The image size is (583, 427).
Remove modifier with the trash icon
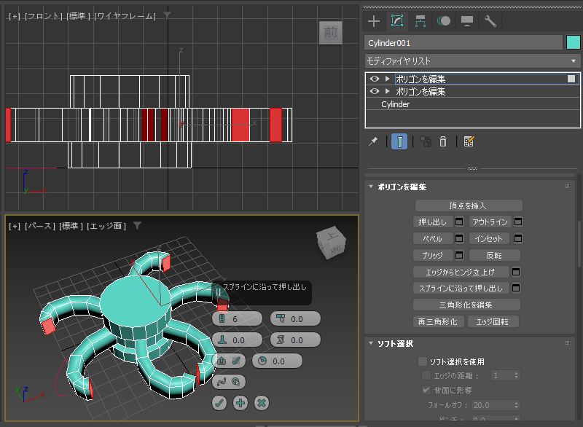click(x=443, y=141)
